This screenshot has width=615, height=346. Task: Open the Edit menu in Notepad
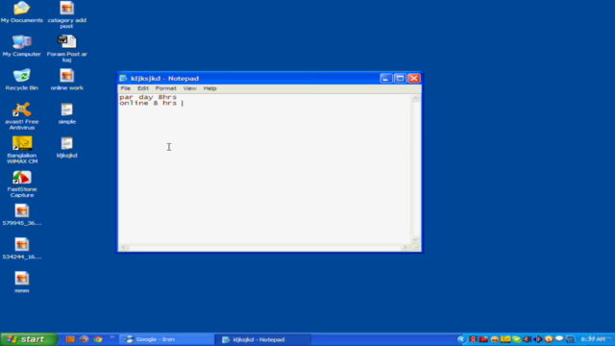tap(143, 88)
